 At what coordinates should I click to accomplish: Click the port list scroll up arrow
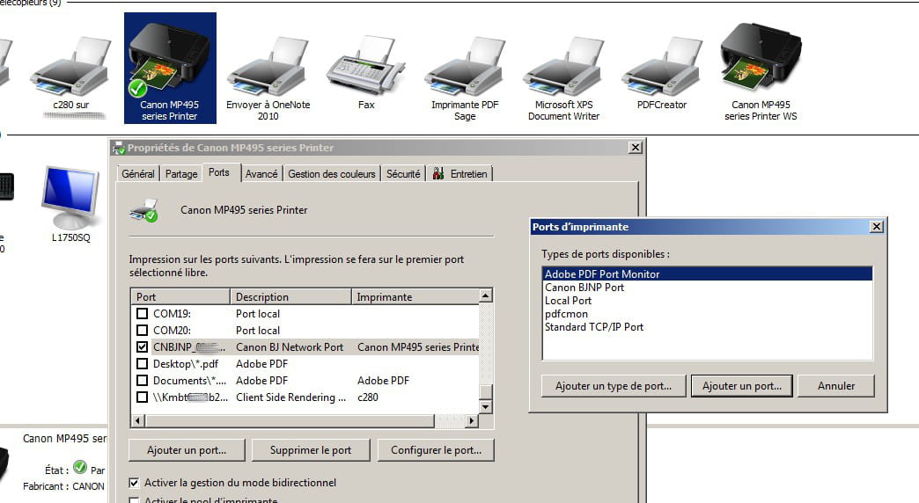point(485,295)
